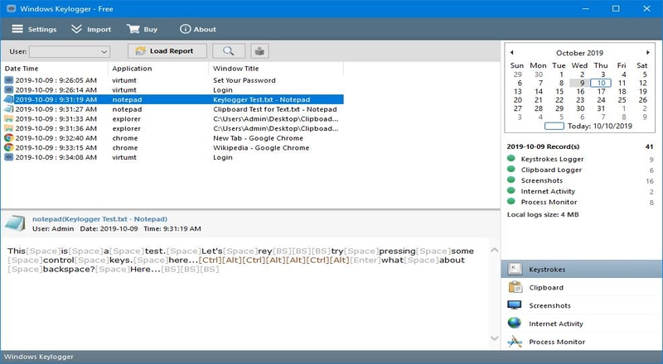Switch to the Screenshots view
The height and width of the screenshot is (364, 663).
tap(582, 305)
